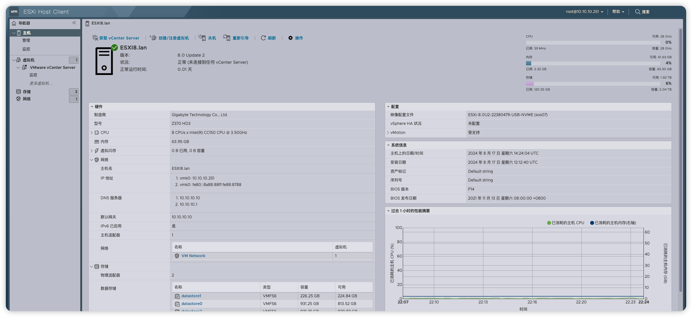Click the search magnifier icon
Viewport: 692px width, 317px height.
638,12
